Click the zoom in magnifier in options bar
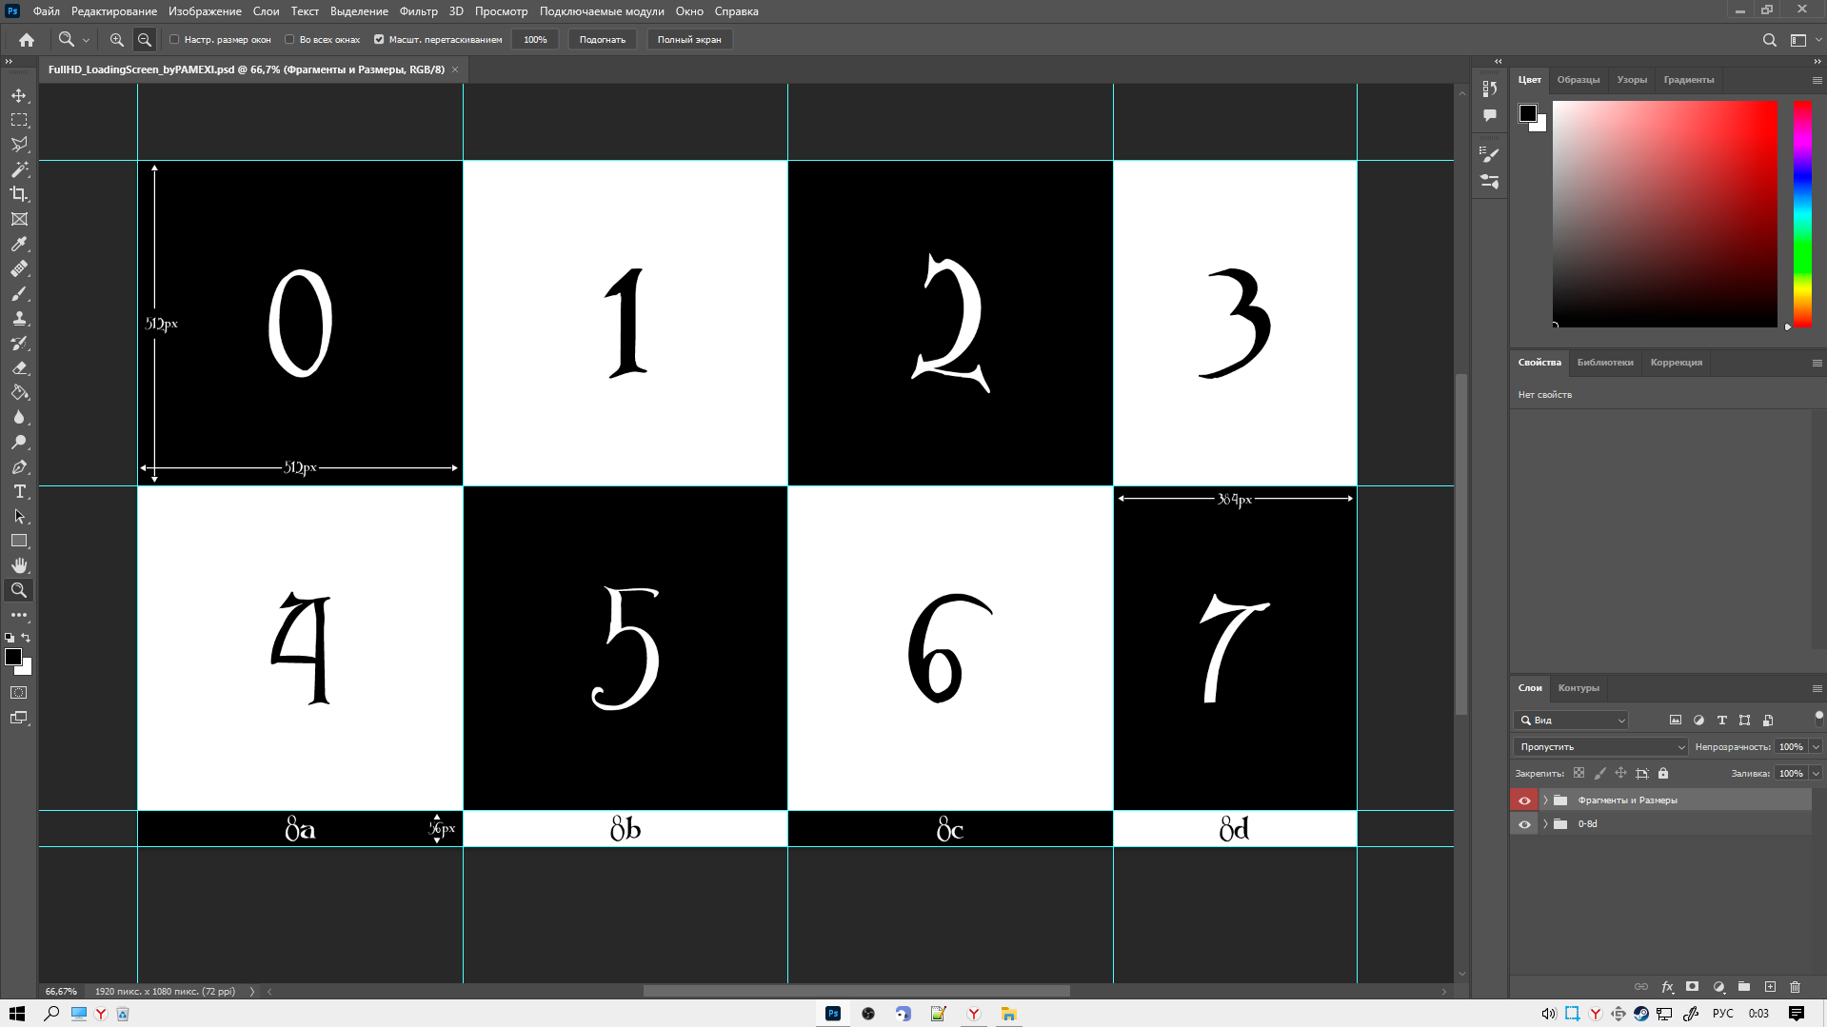1827x1027 pixels. pyautogui.click(x=117, y=40)
